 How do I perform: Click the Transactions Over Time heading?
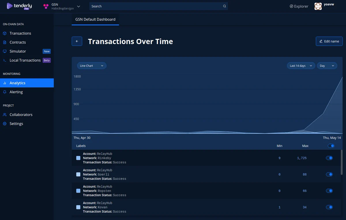coord(130,41)
